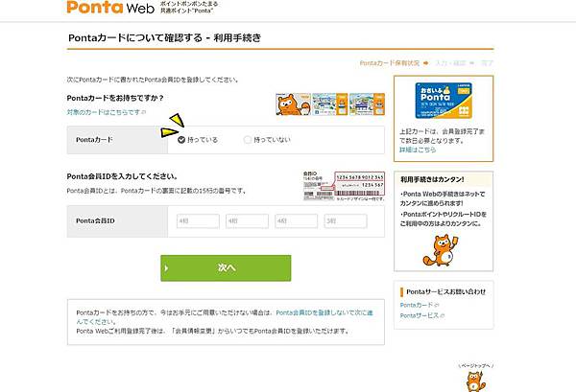
Task: Click the rightmost Ponta card thumbnail
Action: click(367, 104)
